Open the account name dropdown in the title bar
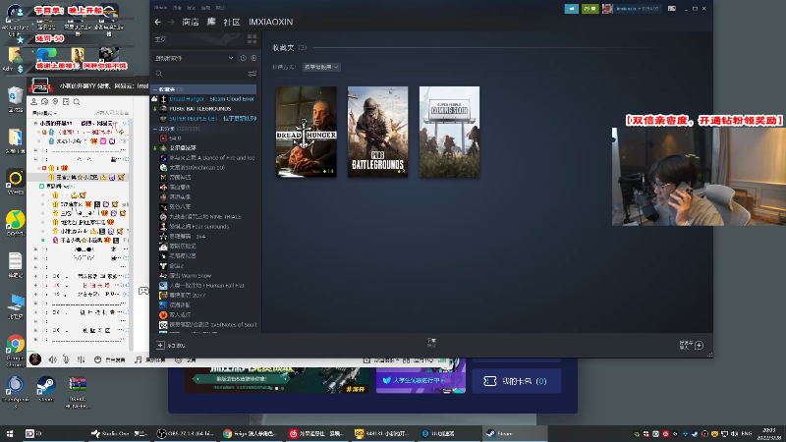The image size is (786, 442). (637, 9)
